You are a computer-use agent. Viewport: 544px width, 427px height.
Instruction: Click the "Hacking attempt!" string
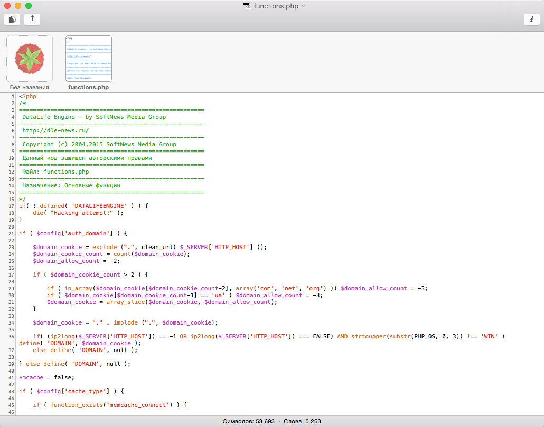pos(82,213)
